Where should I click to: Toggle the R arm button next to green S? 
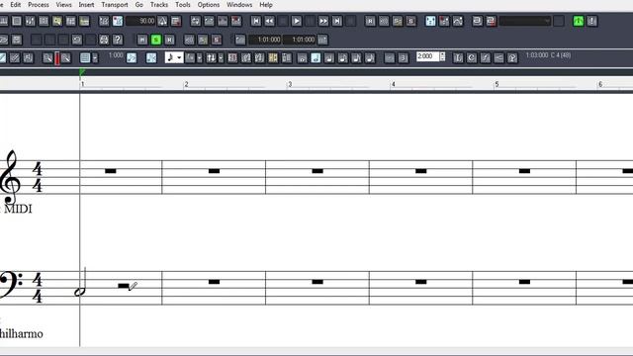pos(169,40)
